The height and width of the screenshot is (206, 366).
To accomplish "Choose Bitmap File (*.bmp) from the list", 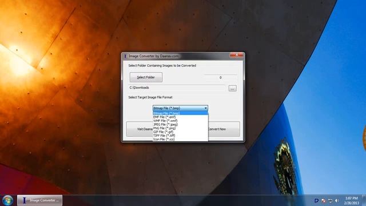I will point(180,113).
